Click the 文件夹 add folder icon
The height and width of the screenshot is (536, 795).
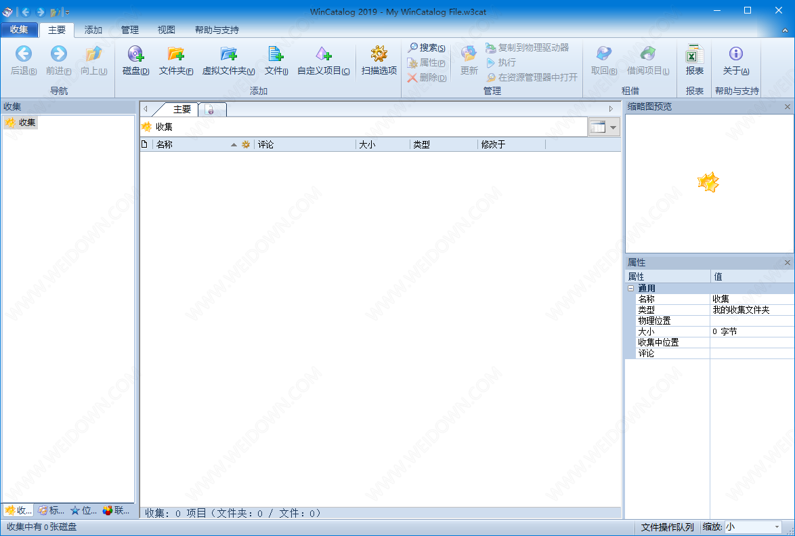pyautogui.click(x=176, y=55)
